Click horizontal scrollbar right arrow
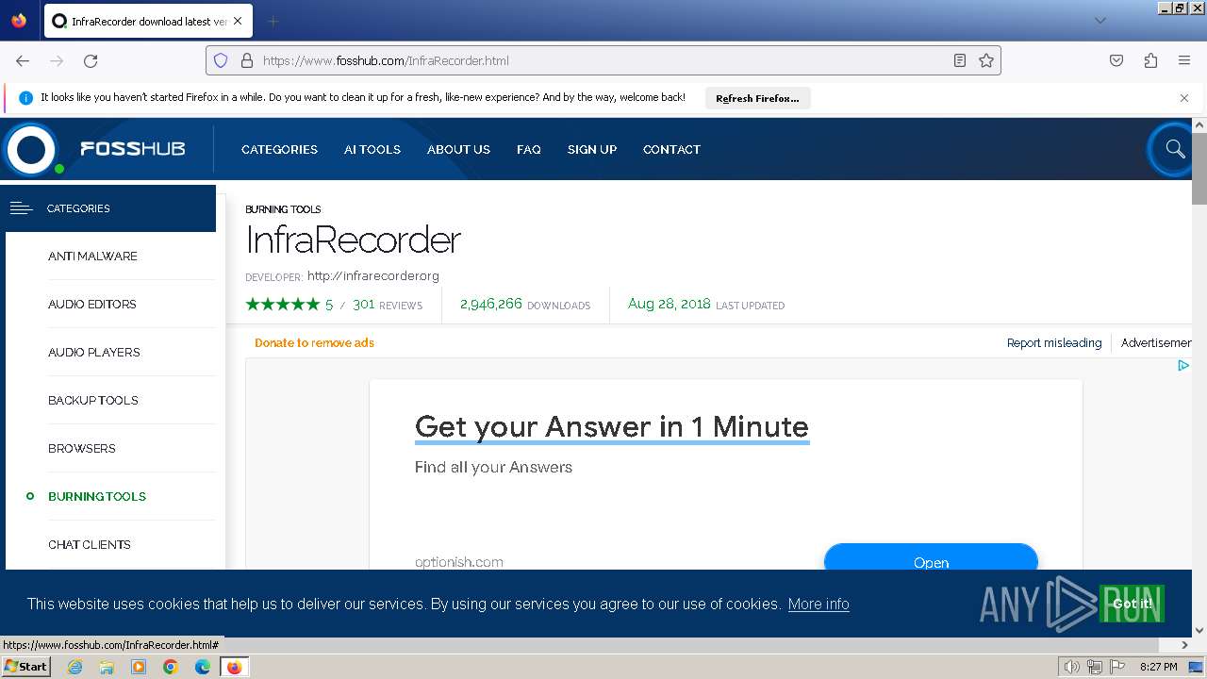 click(1185, 645)
